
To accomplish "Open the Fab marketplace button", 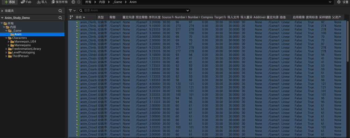I will tap(26, 2).
